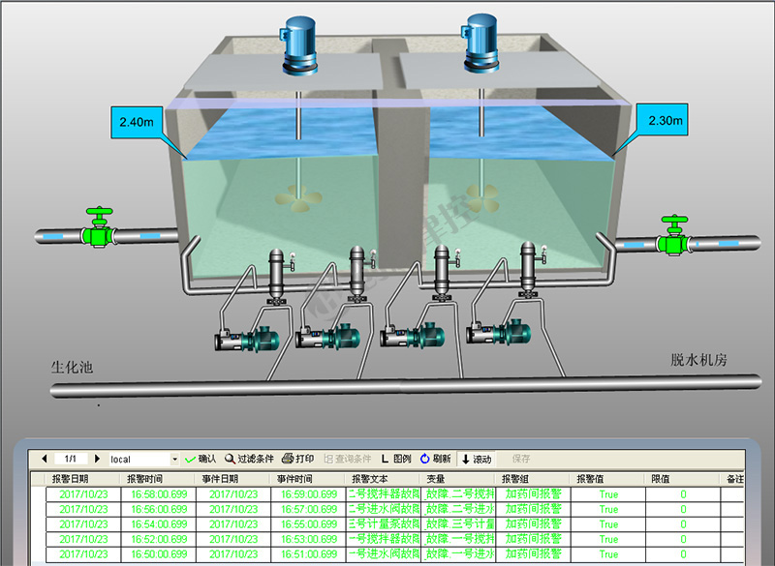This screenshot has height=566, width=775.
Task: Show the 图例 legend
Action: (x=397, y=459)
